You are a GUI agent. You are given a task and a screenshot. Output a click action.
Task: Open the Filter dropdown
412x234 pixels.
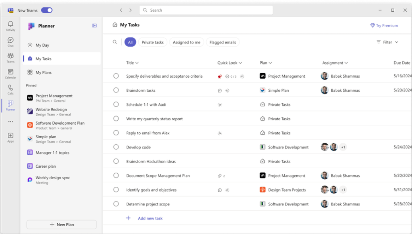point(387,42)
